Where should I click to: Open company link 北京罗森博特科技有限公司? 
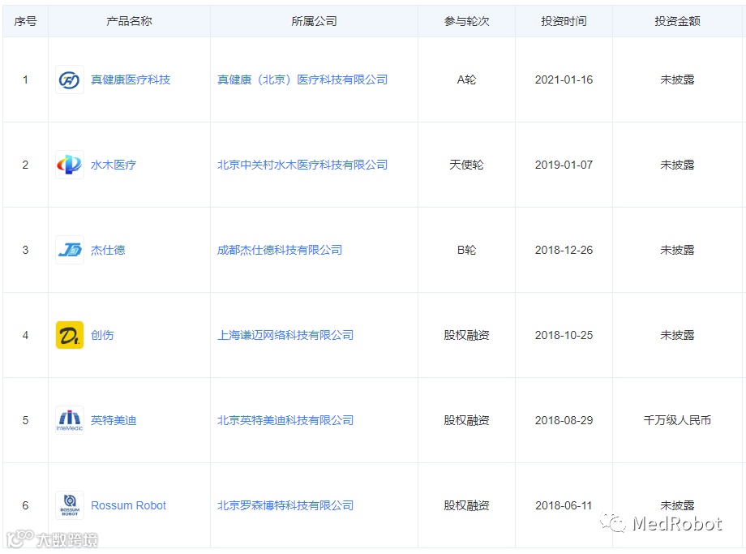[x=285, y=505]
